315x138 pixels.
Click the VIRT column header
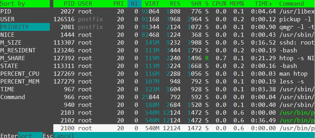click(x=152, y=4)
